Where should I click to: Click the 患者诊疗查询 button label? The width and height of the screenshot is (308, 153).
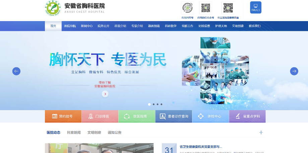[x=178, y=116]
